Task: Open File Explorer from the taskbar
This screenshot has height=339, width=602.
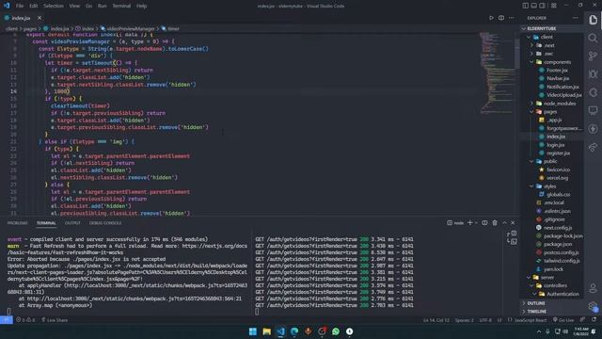Action: pyautogui.click(x=266, y=331)
